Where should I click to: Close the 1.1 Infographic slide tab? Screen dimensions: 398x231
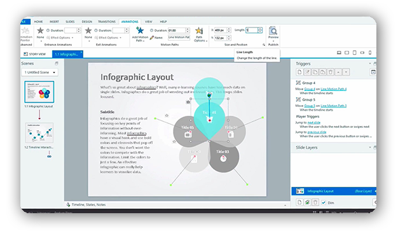[81, 52]
